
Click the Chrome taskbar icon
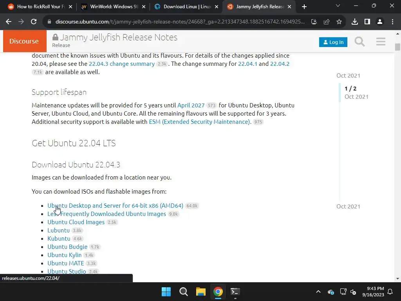[218, 292]
